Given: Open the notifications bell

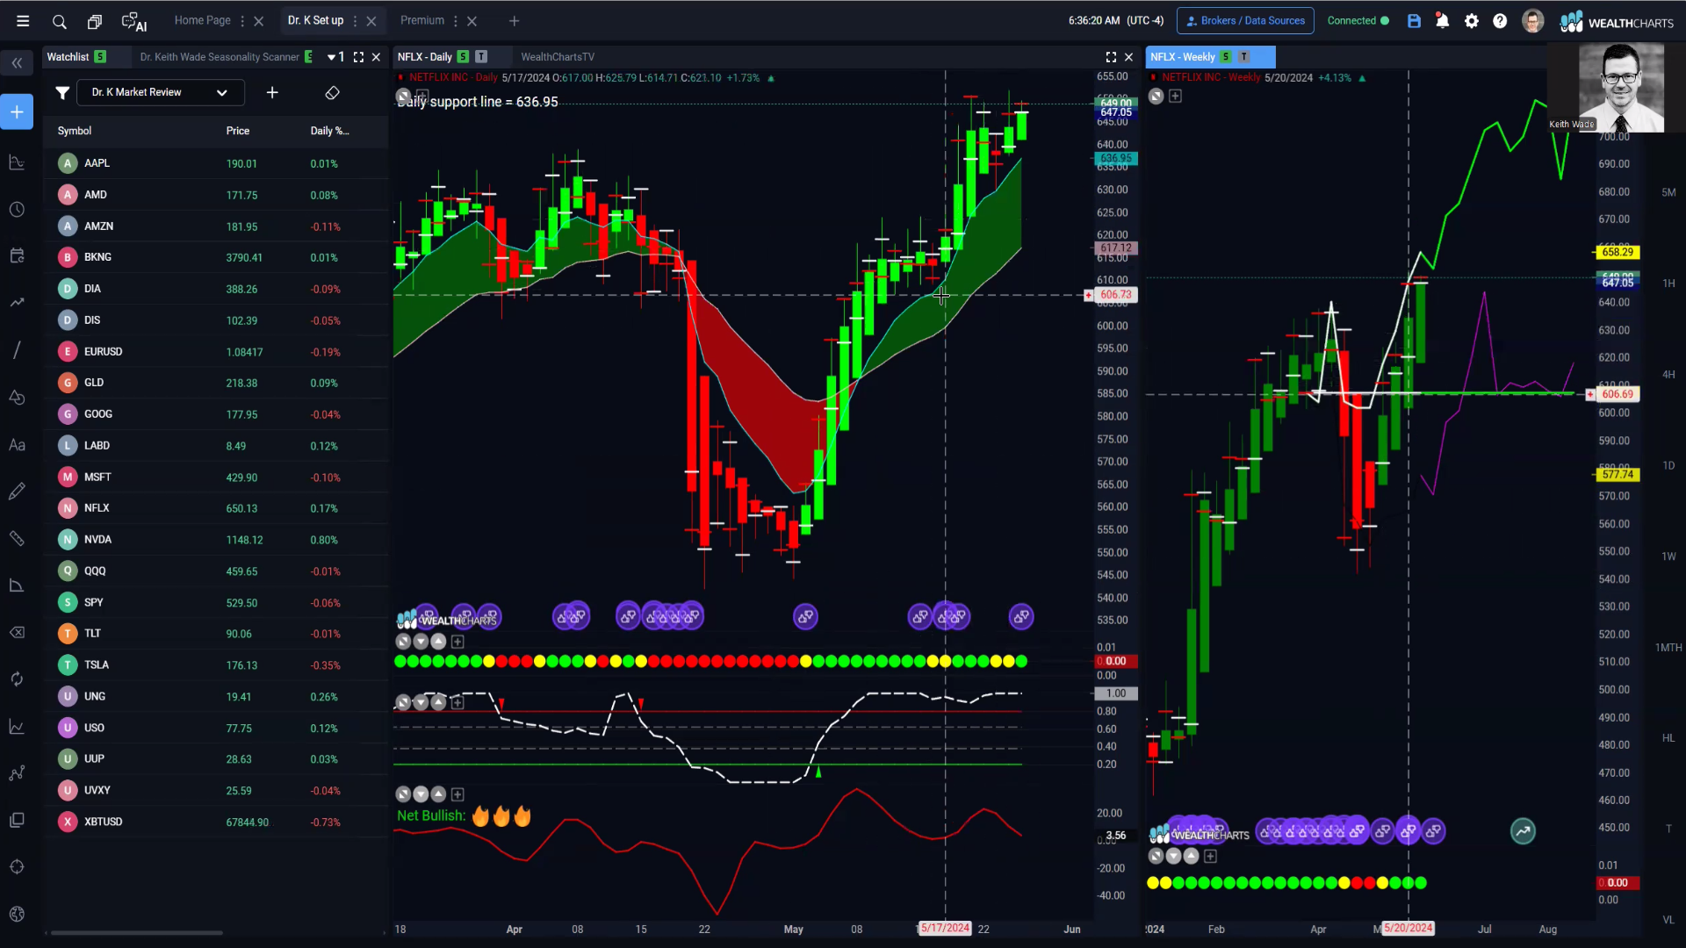Looking at the screenshot, I should coord(1442,21).
